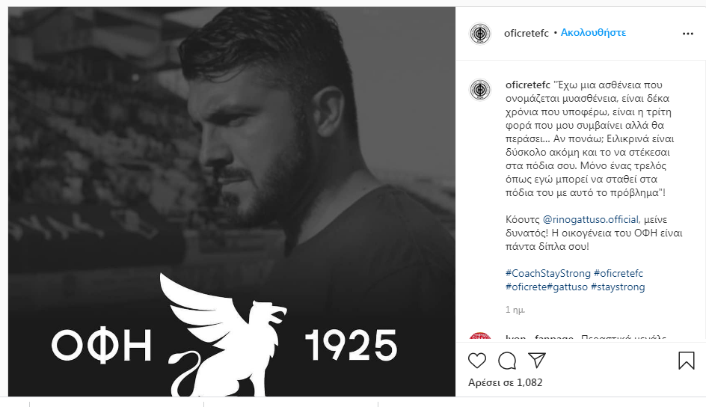Open the #oficretefc hashtag
The width and height of the screenshot is (706, 407).
point(618,273)
